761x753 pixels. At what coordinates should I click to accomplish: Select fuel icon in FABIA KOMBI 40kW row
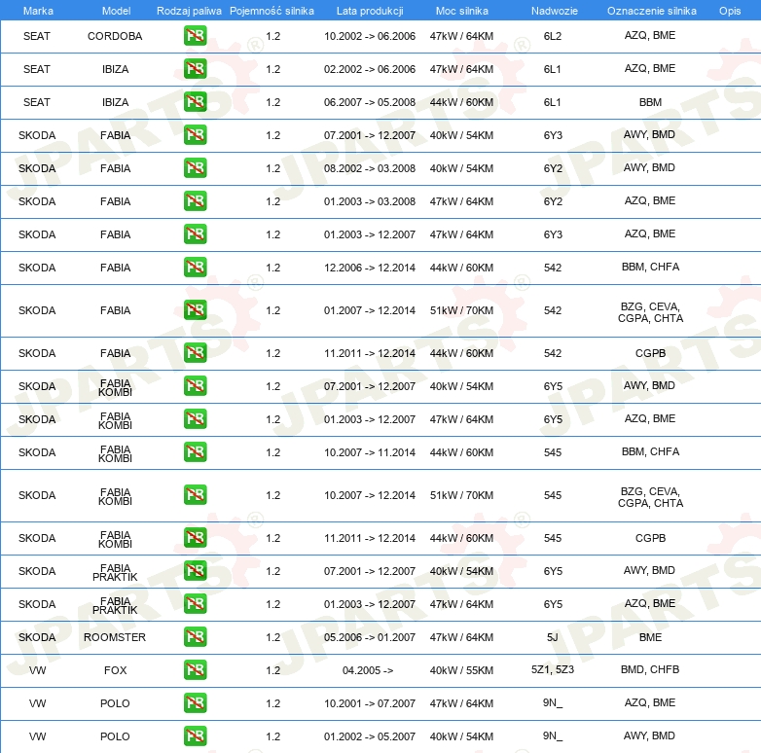[x=195, y=385]
